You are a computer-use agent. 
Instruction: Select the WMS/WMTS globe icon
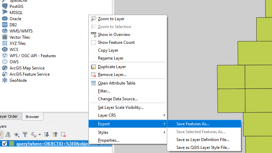click(5, 31)
